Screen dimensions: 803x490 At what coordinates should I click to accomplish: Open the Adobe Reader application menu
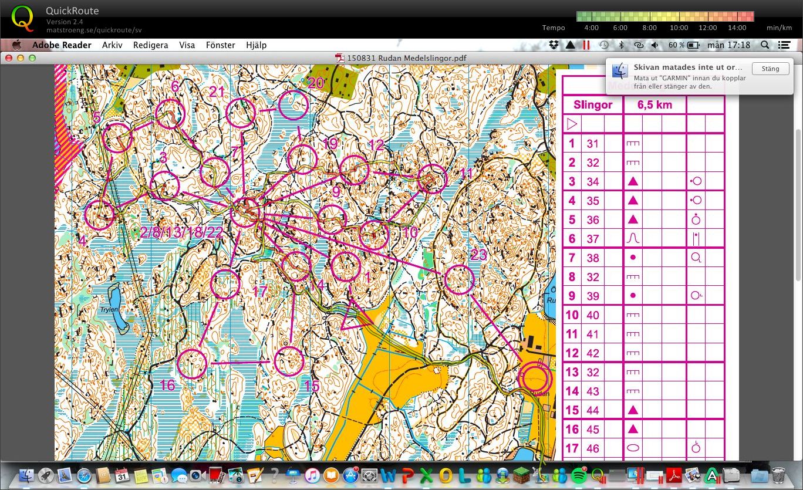click(62, 45)
